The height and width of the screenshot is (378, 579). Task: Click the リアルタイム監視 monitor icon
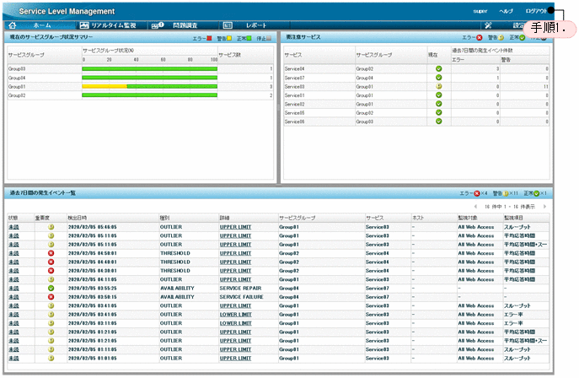click(x=84, y=26)
